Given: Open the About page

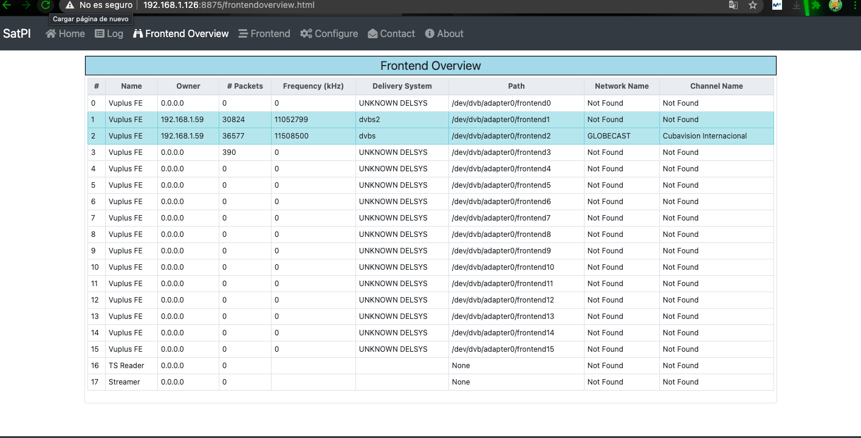Looking at the screenshot, I should 444,34.
